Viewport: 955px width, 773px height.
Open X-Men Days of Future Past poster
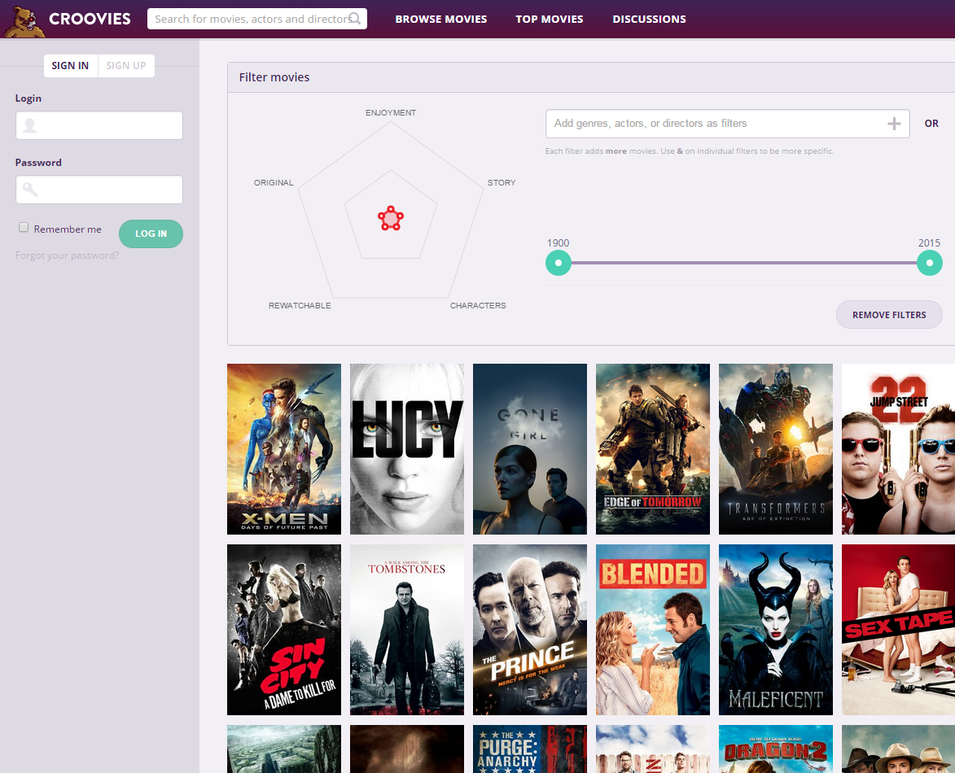pyautogui.click(x=284, y=449)
